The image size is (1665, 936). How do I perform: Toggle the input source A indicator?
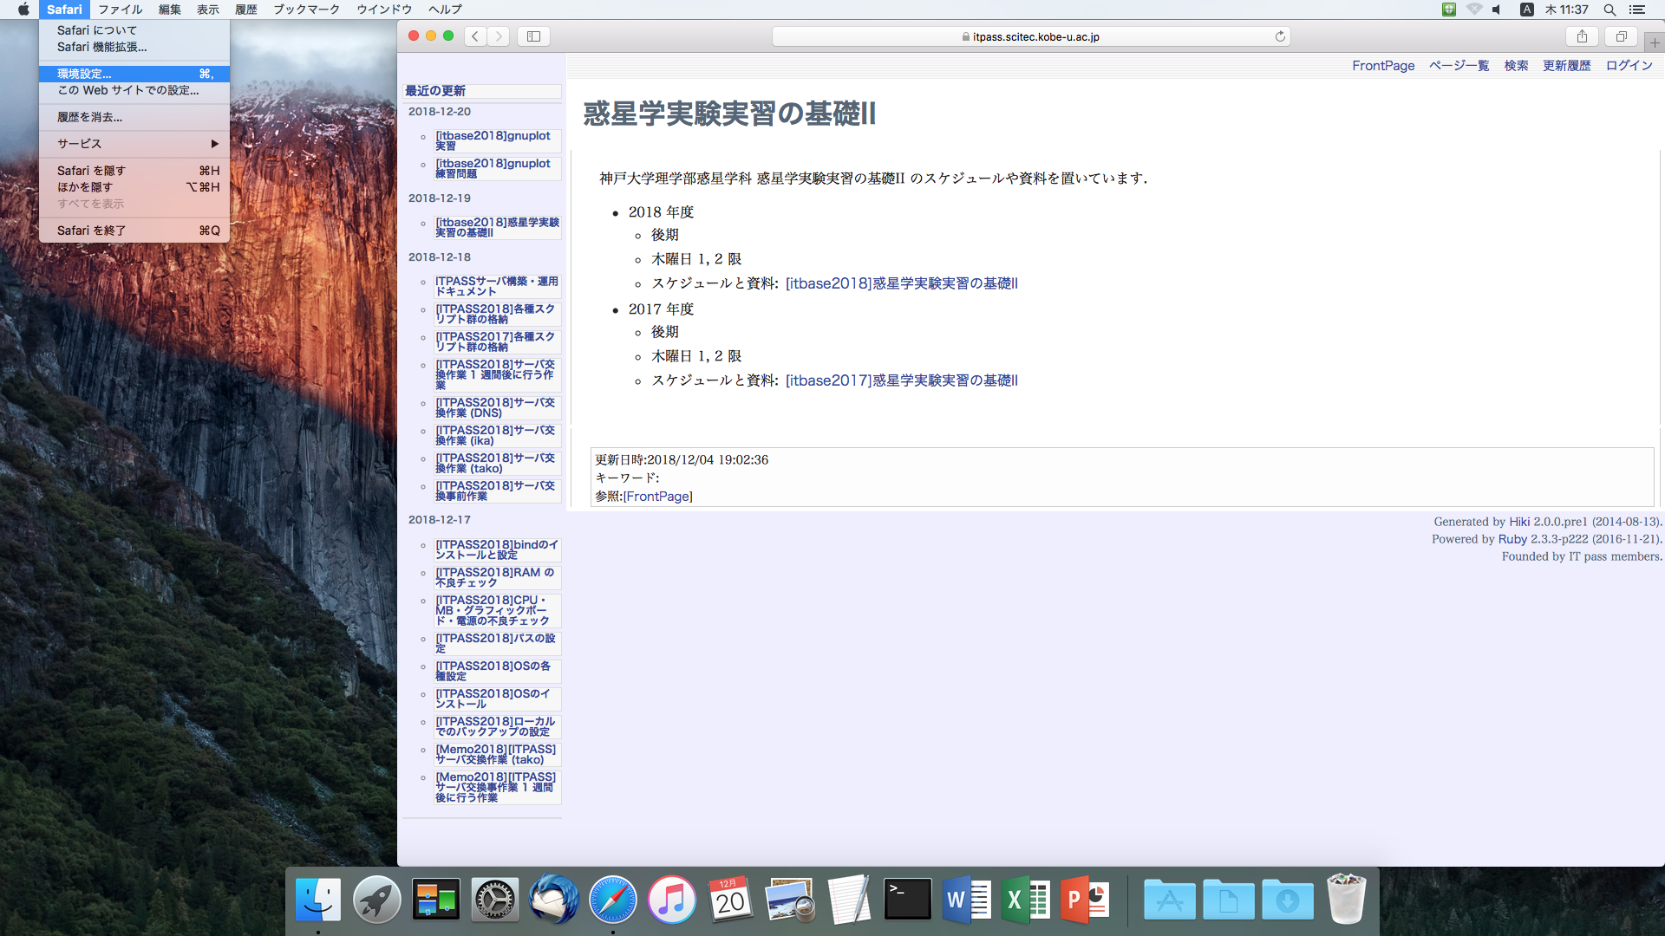coord(1527,10)
